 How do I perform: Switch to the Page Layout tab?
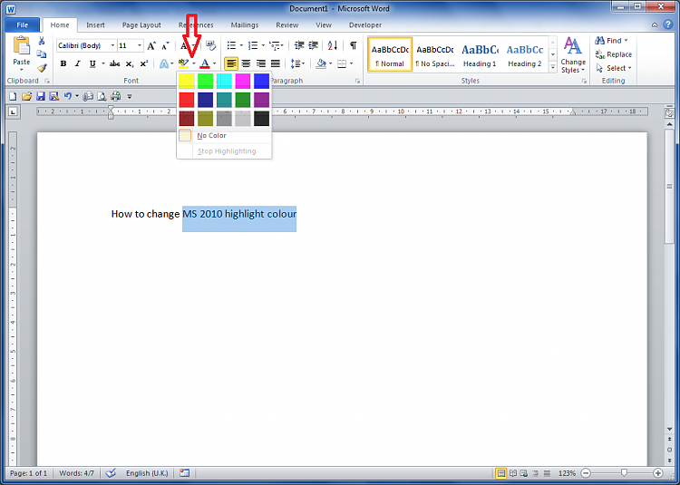point(141,25)
